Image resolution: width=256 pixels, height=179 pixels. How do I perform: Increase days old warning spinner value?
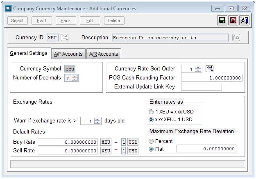click(x=97, y=119)
